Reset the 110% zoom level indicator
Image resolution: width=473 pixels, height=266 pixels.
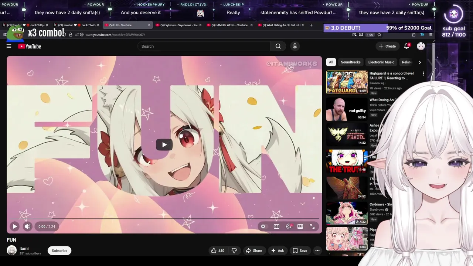(370, 35)
